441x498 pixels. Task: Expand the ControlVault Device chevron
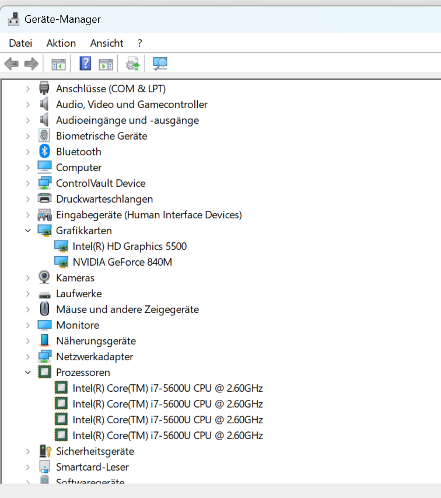coord(28,183)
